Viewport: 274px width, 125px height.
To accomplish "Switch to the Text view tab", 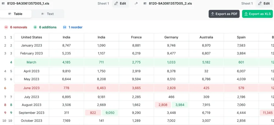I will (x=48, y=14).
